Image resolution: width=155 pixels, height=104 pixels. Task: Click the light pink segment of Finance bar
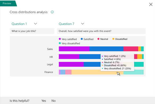point(68,72)
